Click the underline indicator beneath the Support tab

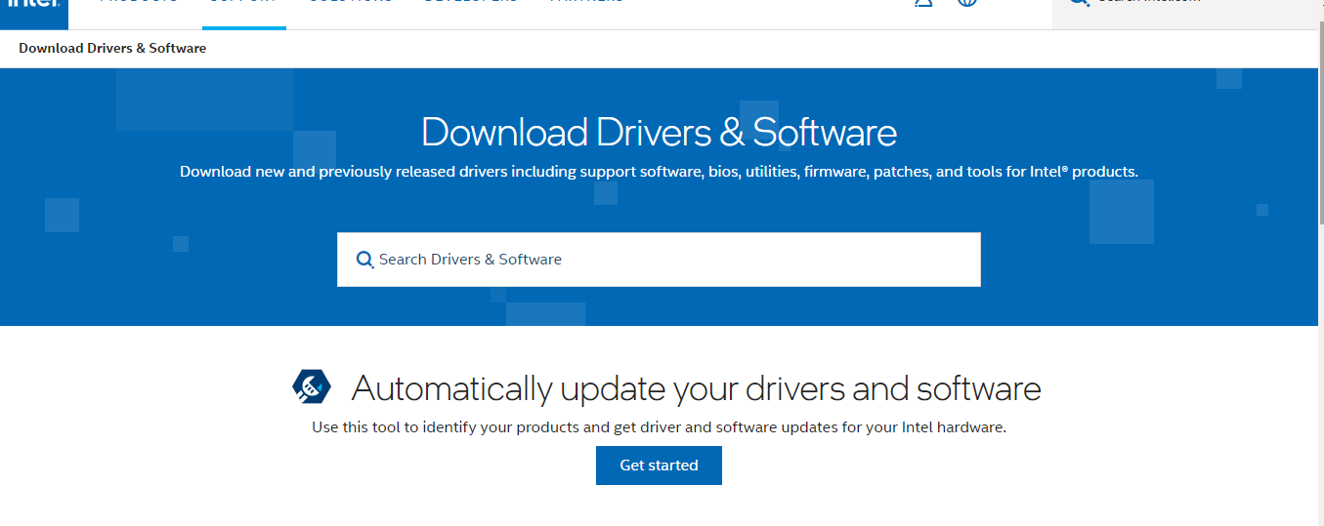[x=243, y=27]
